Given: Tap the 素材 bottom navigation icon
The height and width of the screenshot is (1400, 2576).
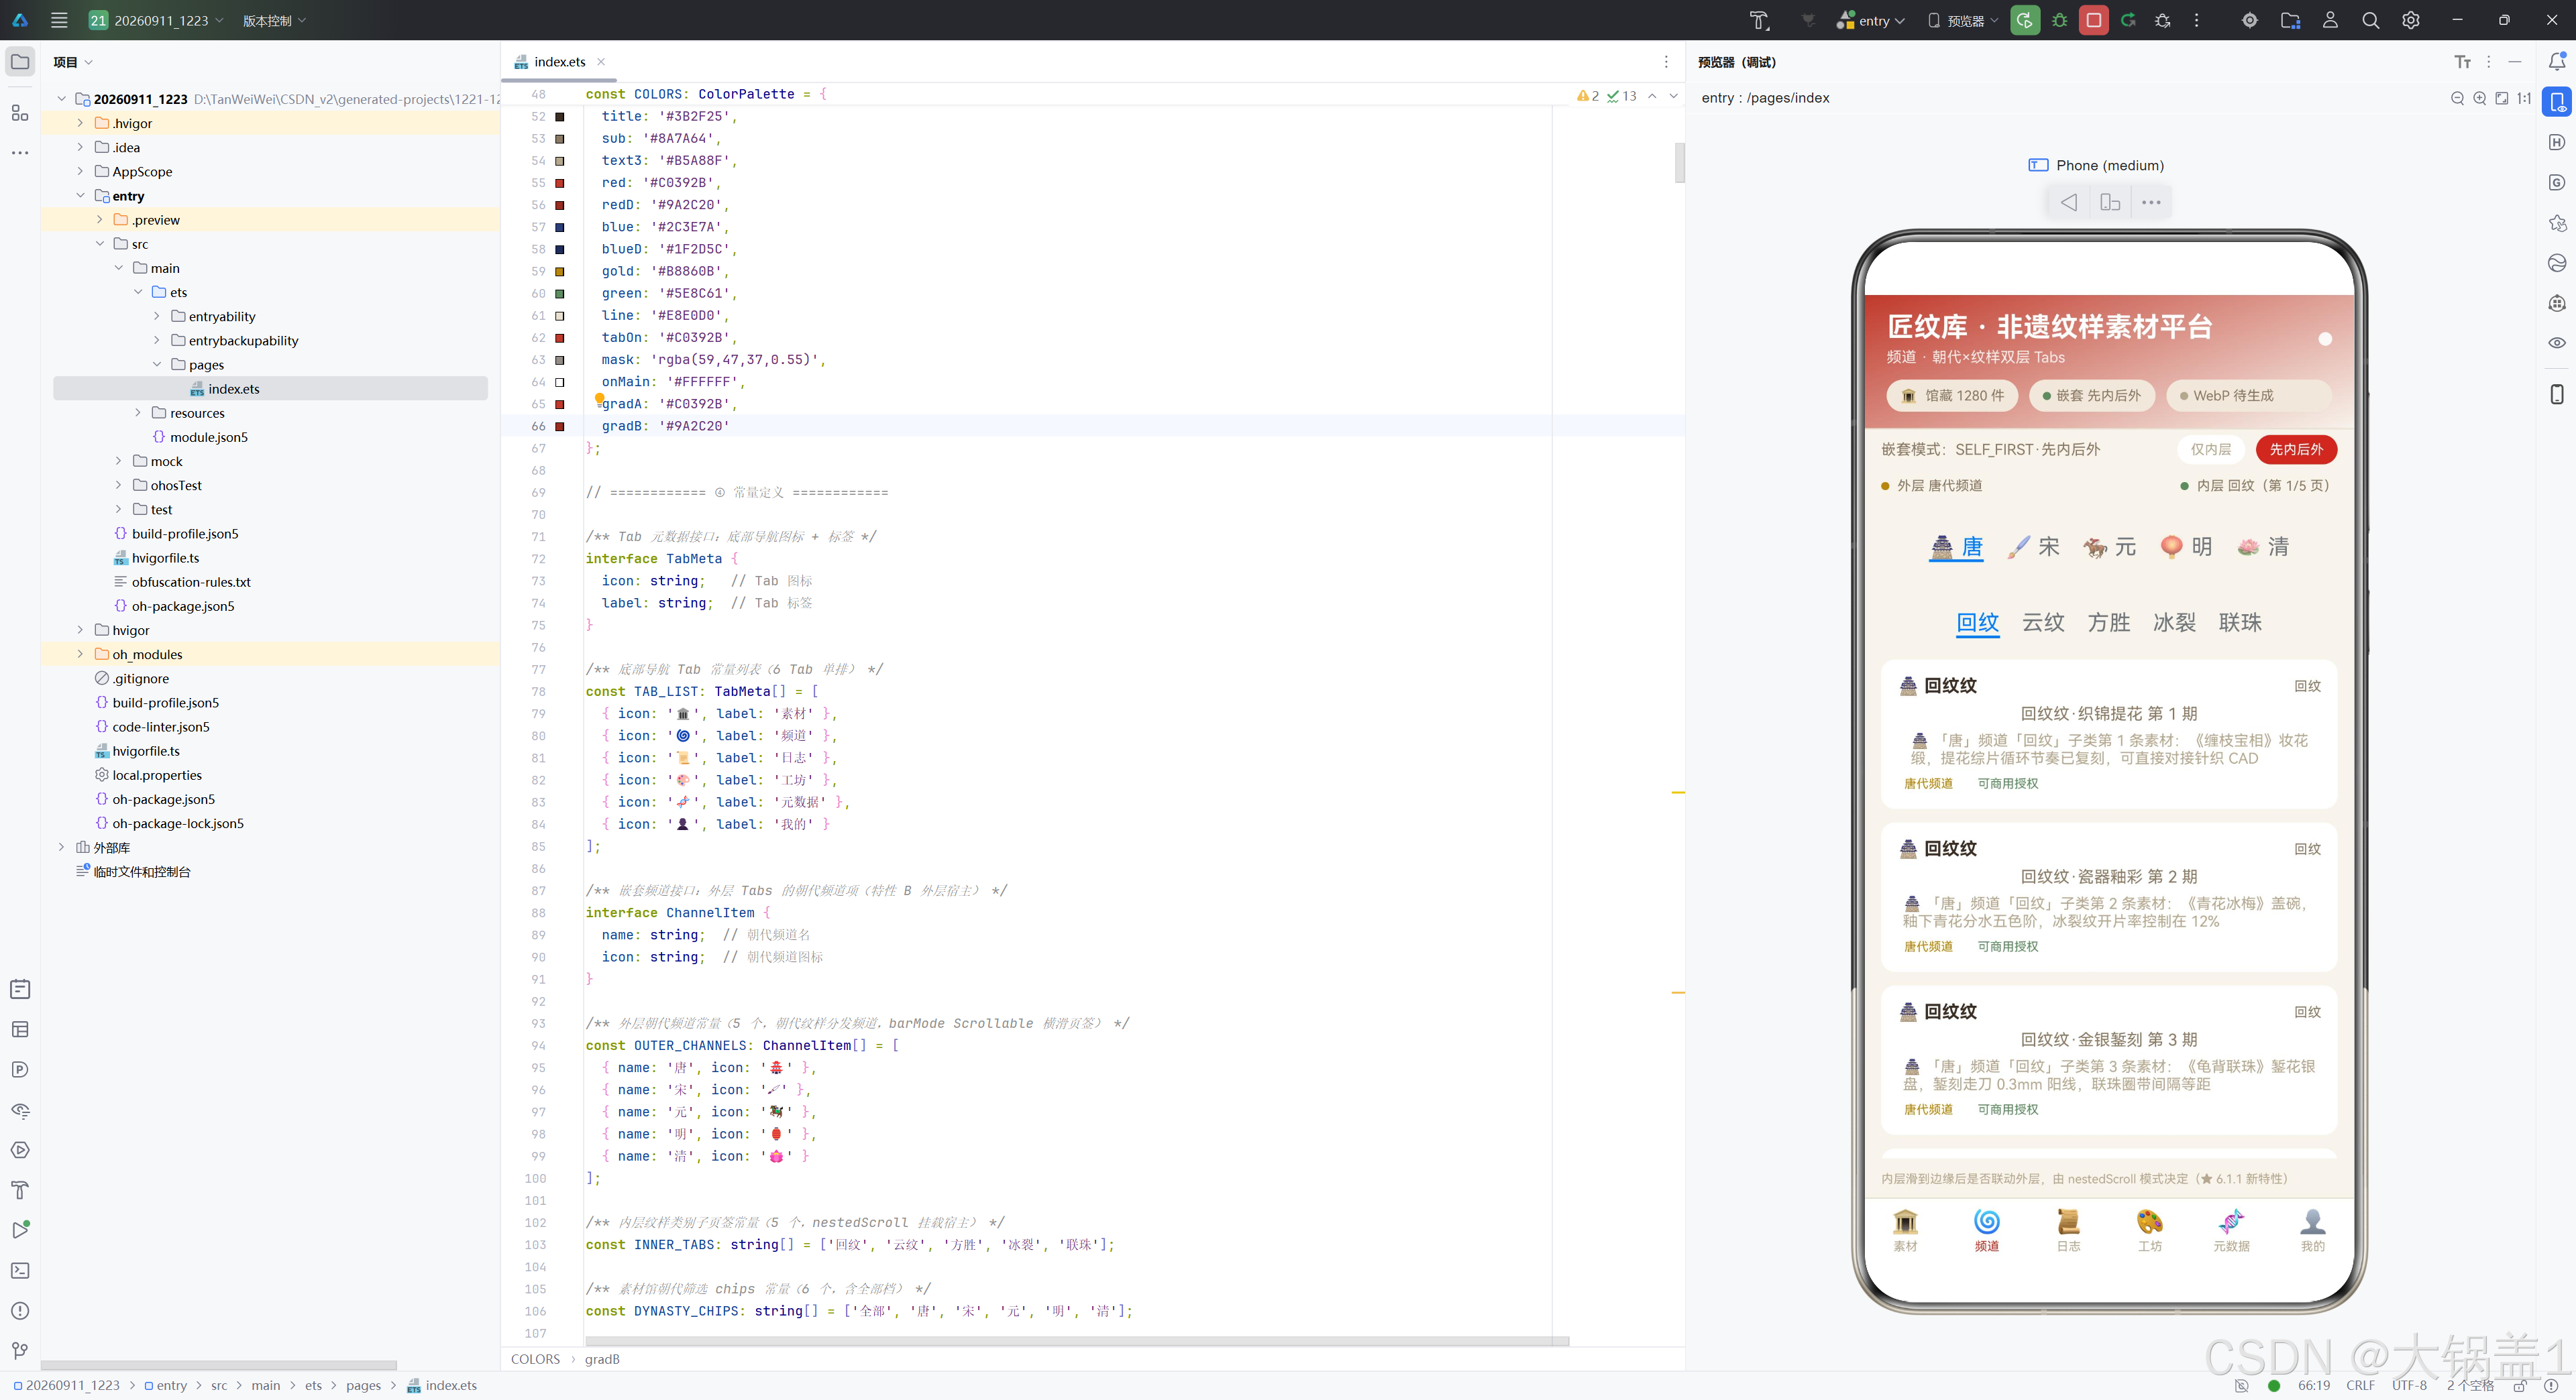Looking at the screenshot, I should [x=1905, y=1230].
